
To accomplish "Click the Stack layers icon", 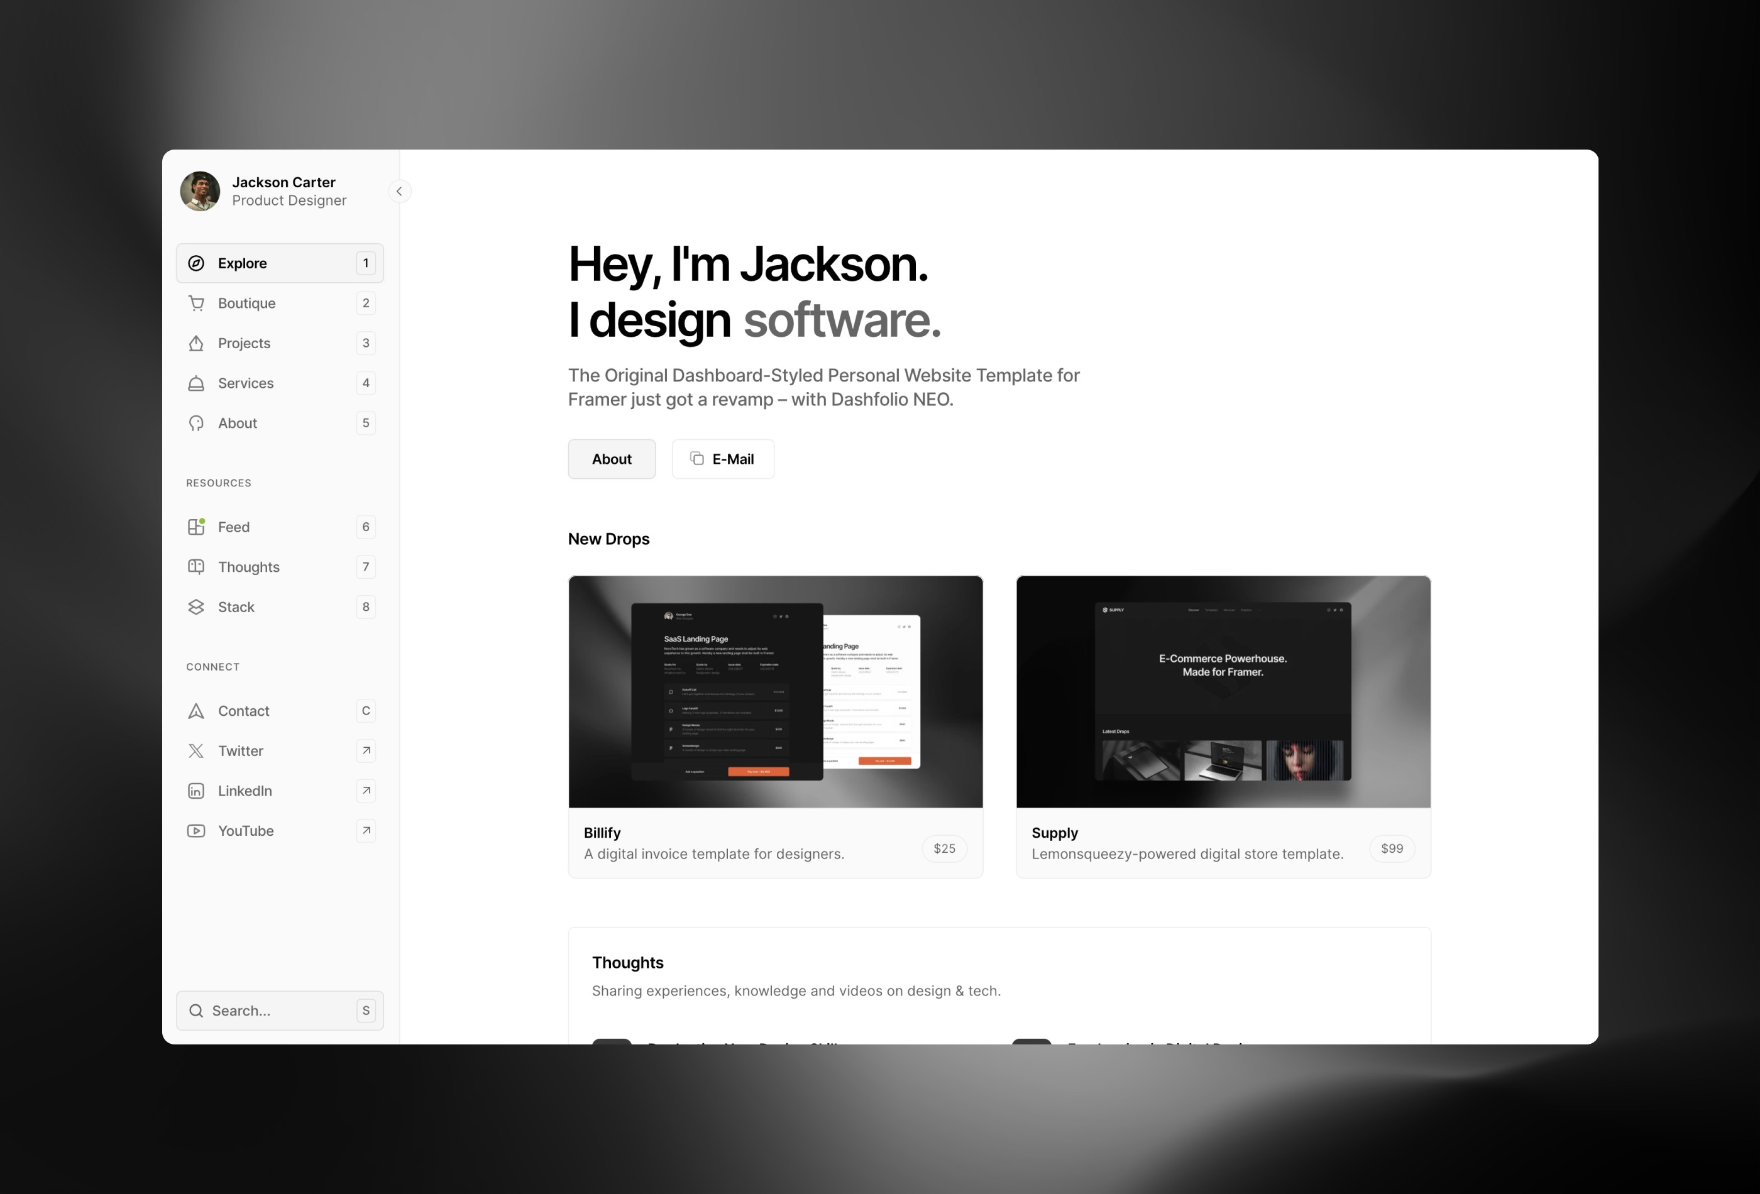I will [x=196, y=606].
